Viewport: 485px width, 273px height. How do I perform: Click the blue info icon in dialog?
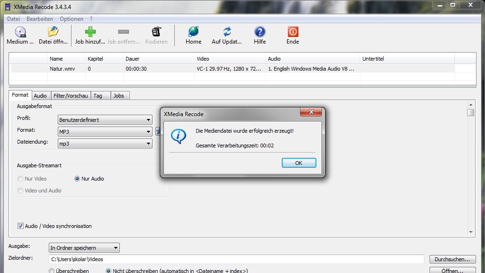click(x=179, y=136)
